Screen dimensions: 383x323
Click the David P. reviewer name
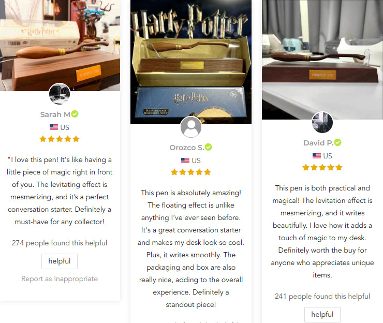coord(318,143)
